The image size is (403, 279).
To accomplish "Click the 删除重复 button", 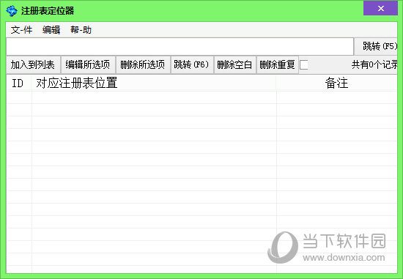I will pyautogui.click(x=277, y=64).
